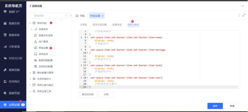Go to the 导航 home tab
The height and width of the screenshot is (112, 248).
80,16
